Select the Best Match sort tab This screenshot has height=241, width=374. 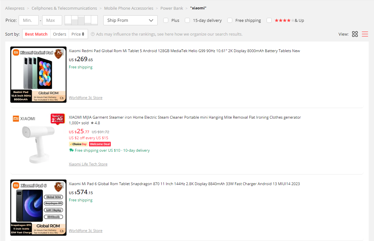pyautogui.click(x=36, y=34)
